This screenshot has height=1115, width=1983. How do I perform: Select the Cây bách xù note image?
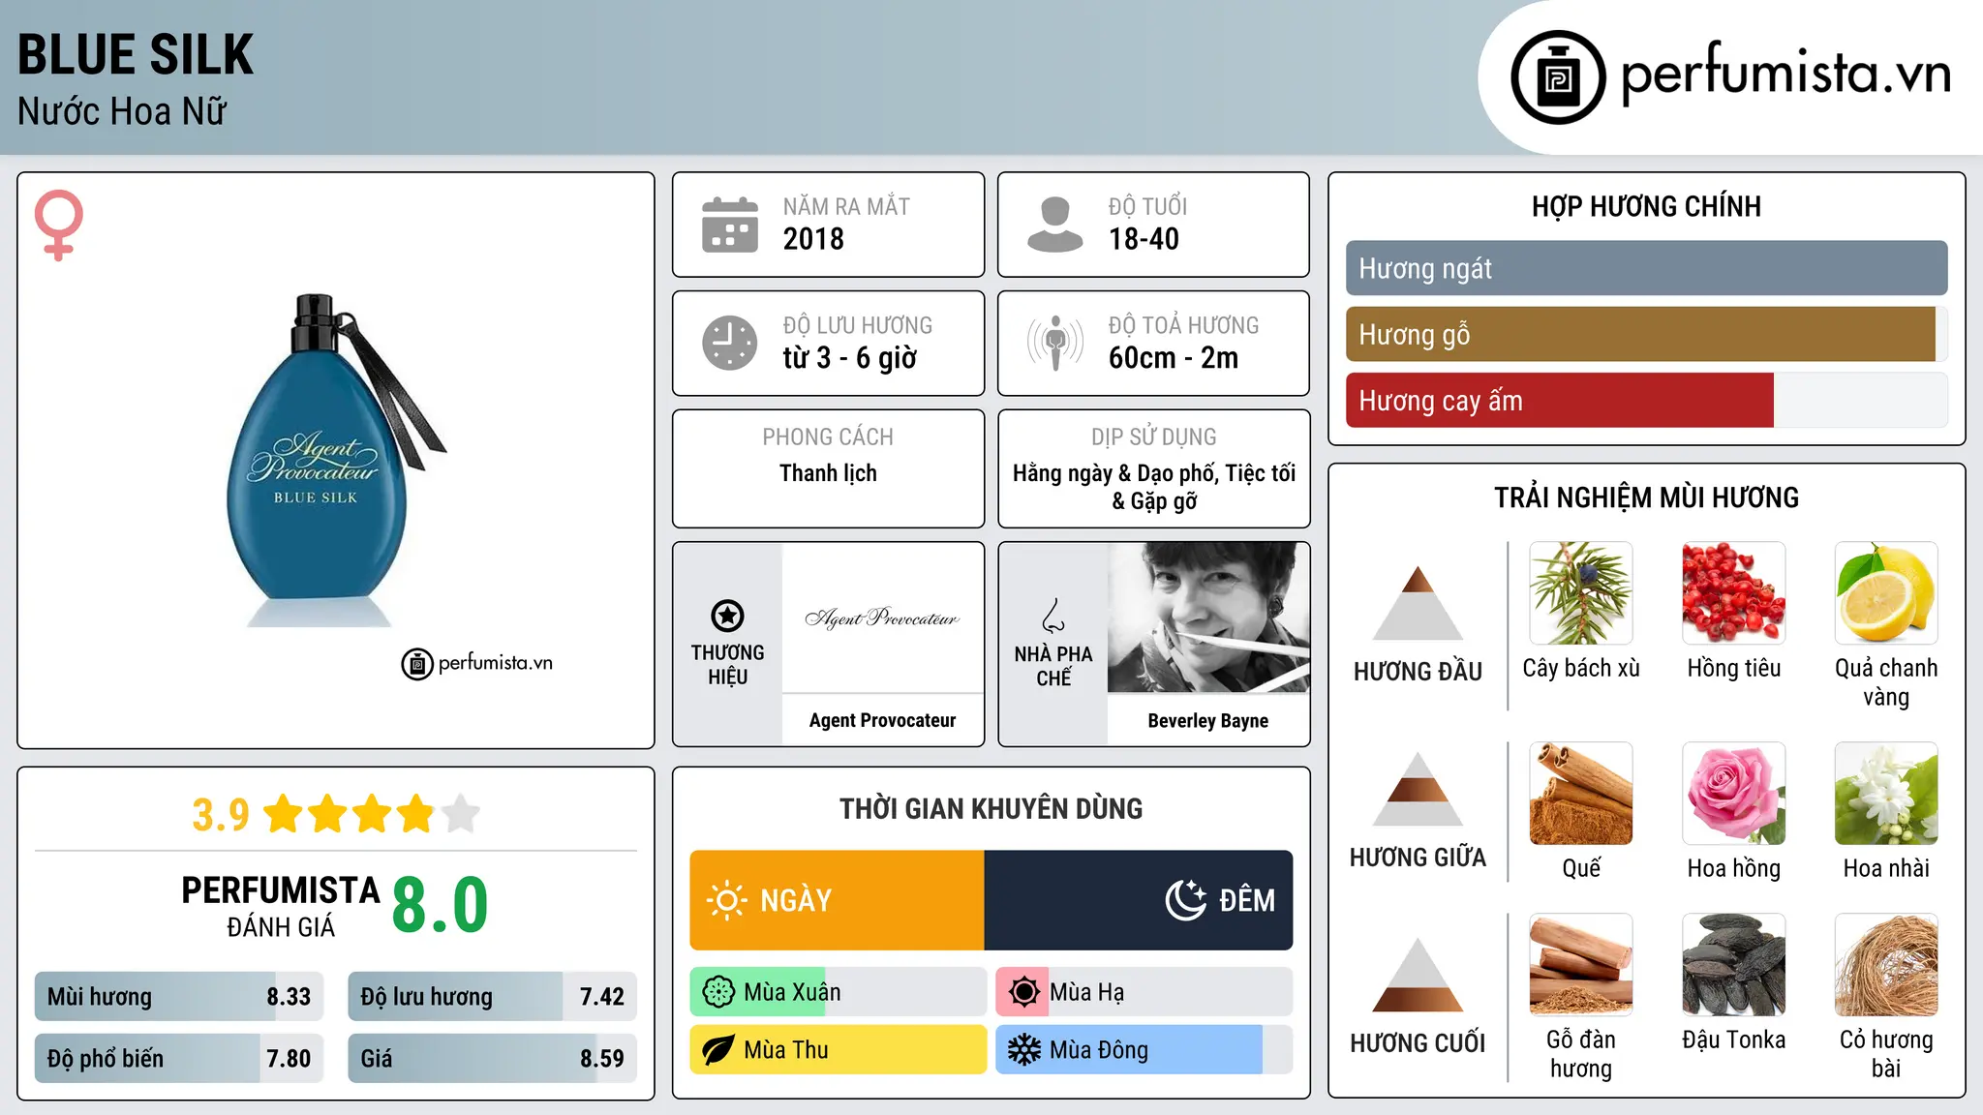(x=1580, y=593)
